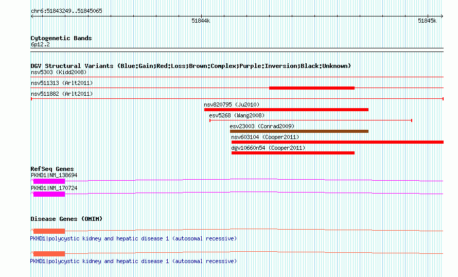Image resolution: width=458 pixels, height=277 pixels.
Task: Click the RefSeq Genes track title
Action: (x=52, y=169)
